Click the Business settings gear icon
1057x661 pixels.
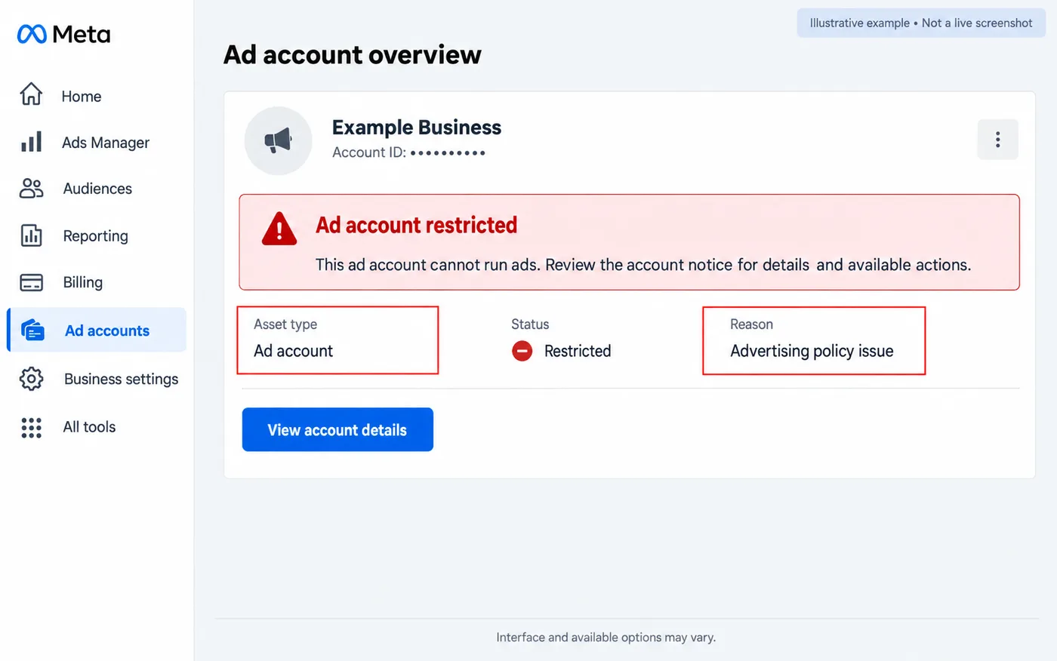[31, 378]
